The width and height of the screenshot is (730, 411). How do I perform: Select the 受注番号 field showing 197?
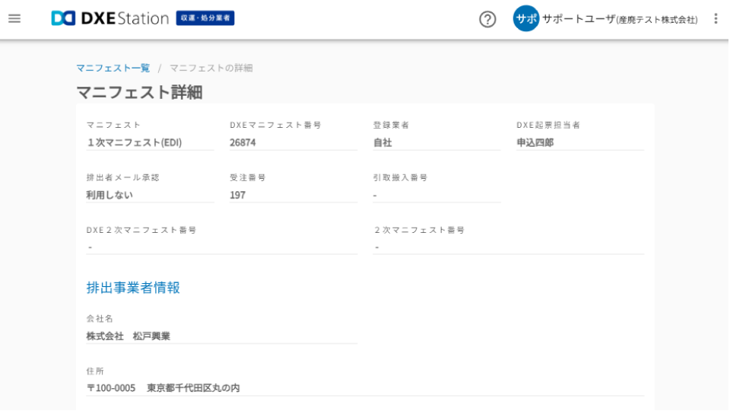[293, 195]
